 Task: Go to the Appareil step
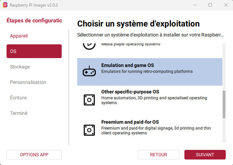click(x=19, y=36)
